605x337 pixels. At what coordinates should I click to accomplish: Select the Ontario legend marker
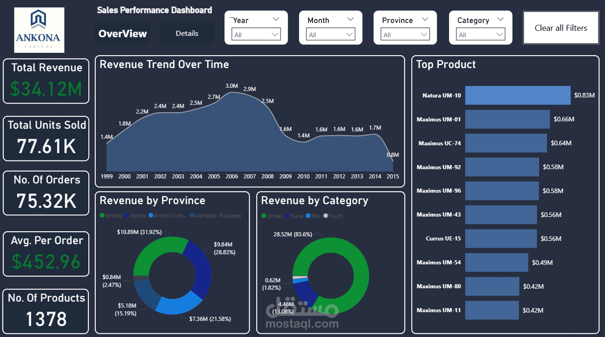(102, 215)
